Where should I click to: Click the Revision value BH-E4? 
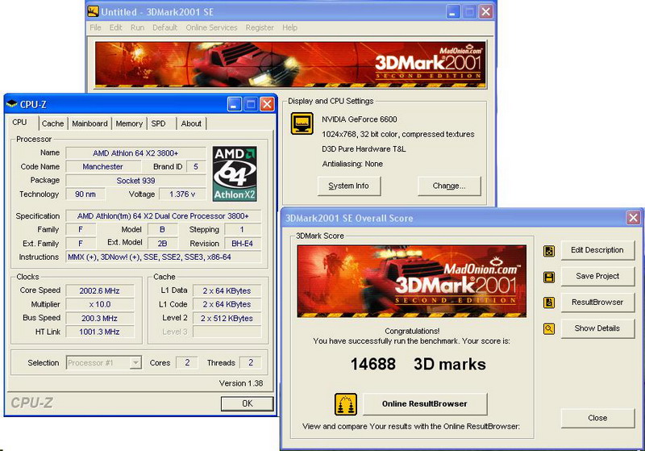pos(243,244)
